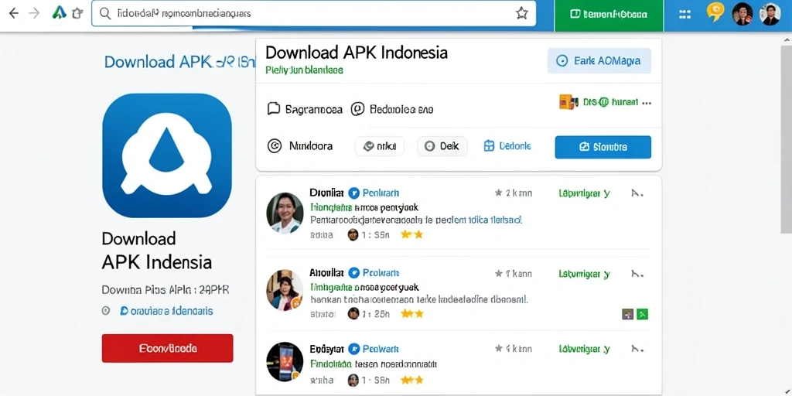Open second reviewer 'Anouliat' avatar
The height and width of the screenshot is (396, 792).
point(285,290)
